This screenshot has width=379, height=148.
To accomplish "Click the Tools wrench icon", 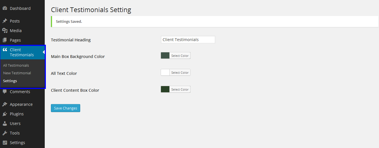I will tap(5, 133).
